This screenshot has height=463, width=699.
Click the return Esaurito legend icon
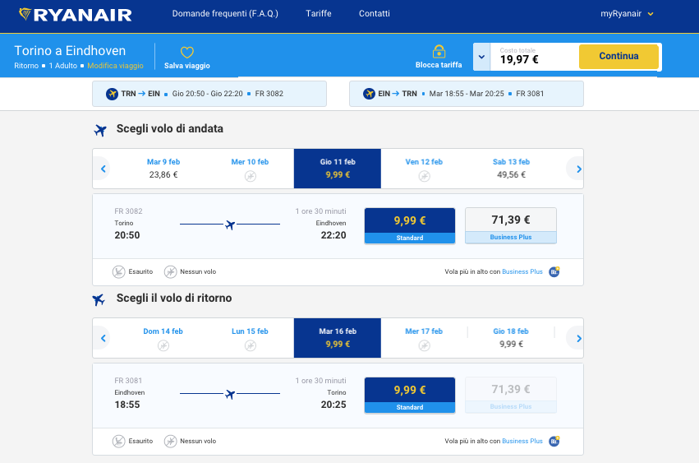point(118,441)
